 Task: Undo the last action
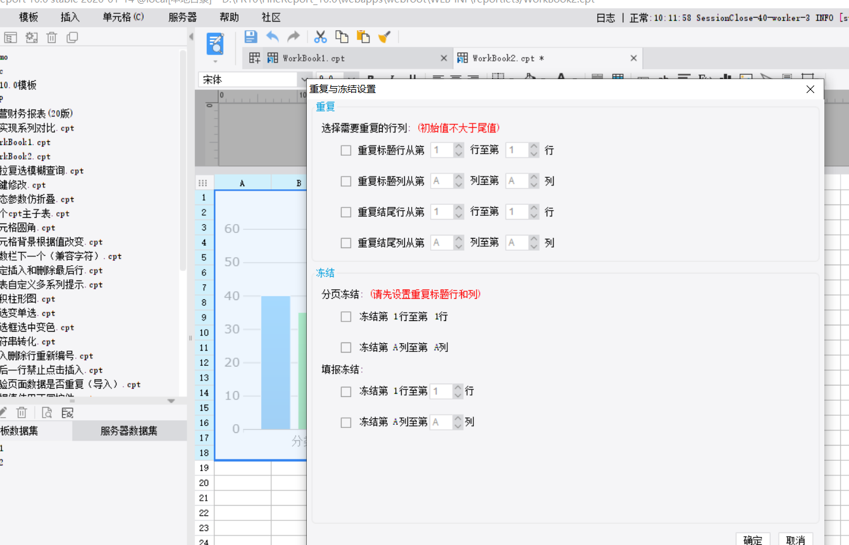(273, 37)
